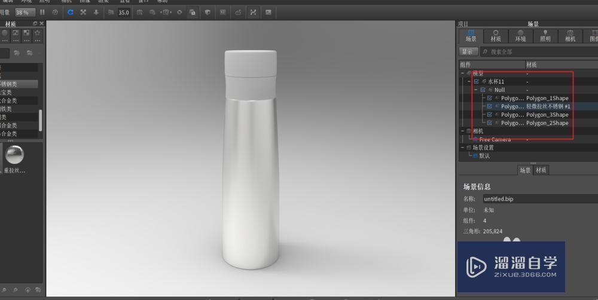Toggle visibility checkbox for Null group
Viewport: 598px width, 300px height.
point(483,90)
